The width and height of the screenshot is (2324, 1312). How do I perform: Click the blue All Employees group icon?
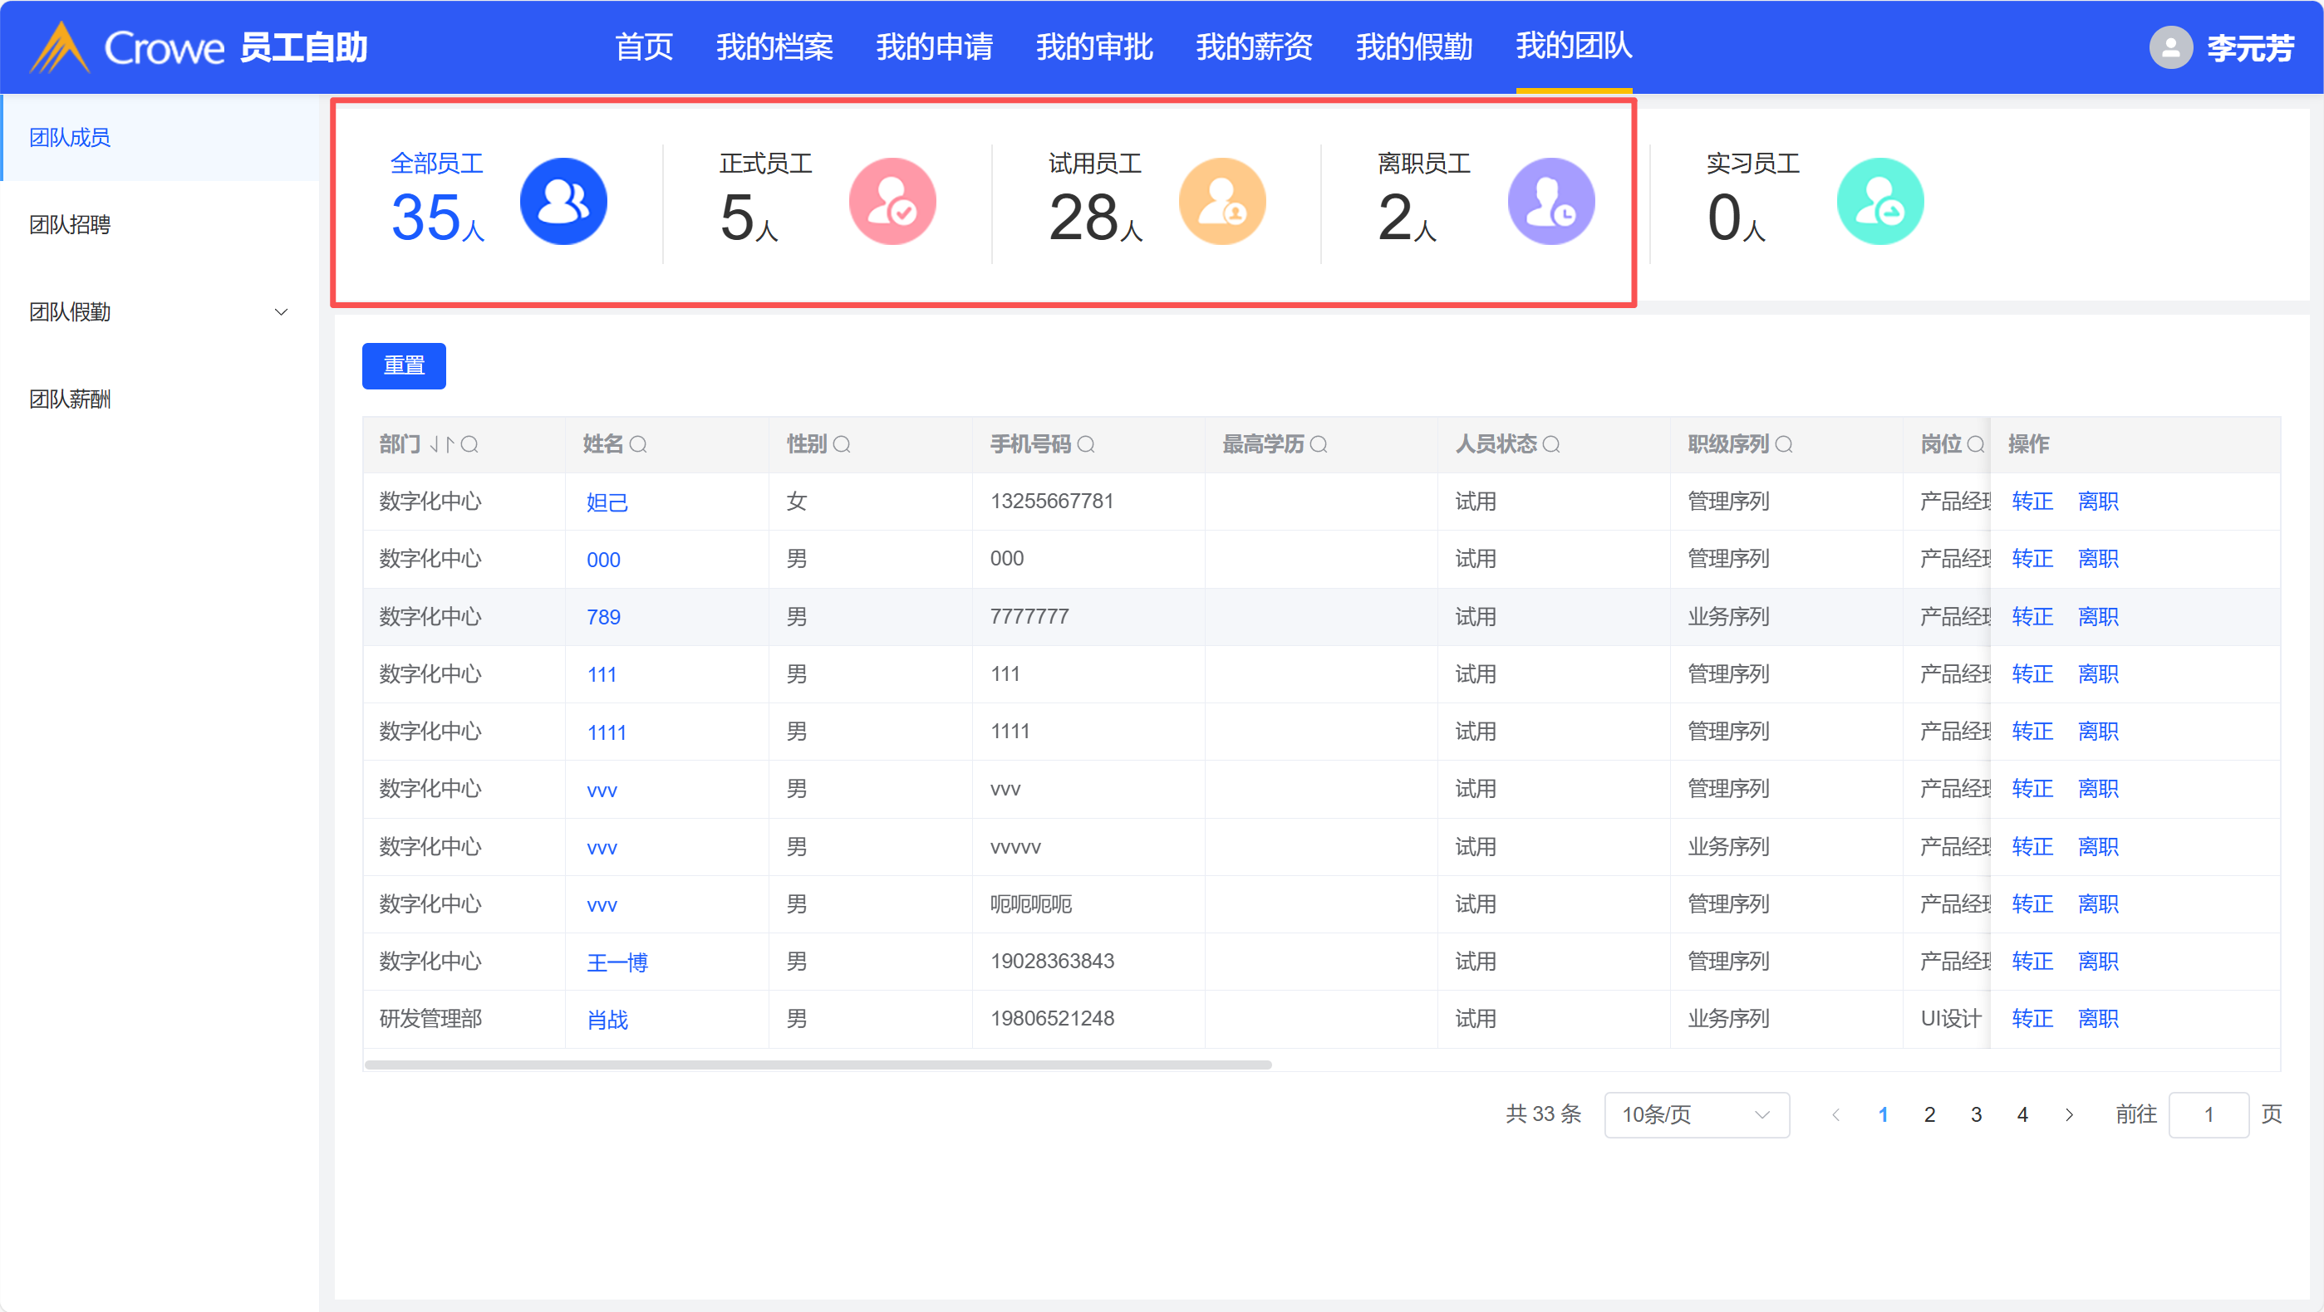[563, 201]
